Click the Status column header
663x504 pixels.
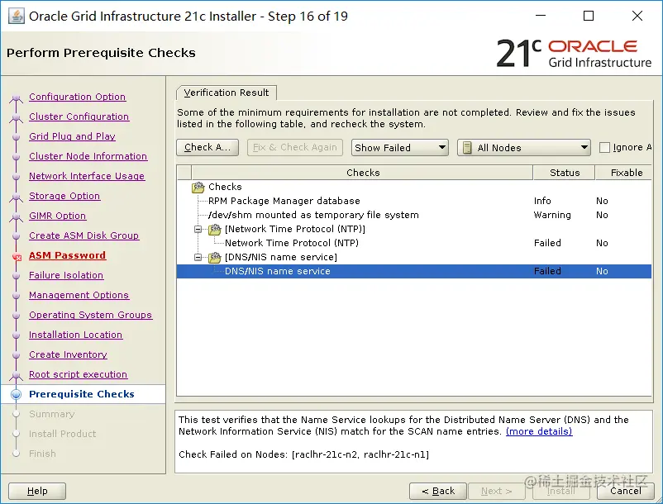[x=565, y=173]
